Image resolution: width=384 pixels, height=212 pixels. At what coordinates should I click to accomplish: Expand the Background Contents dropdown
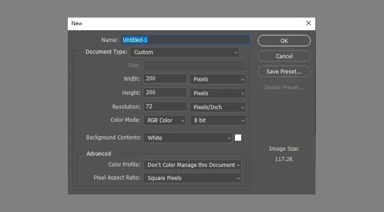coord(188,138)
